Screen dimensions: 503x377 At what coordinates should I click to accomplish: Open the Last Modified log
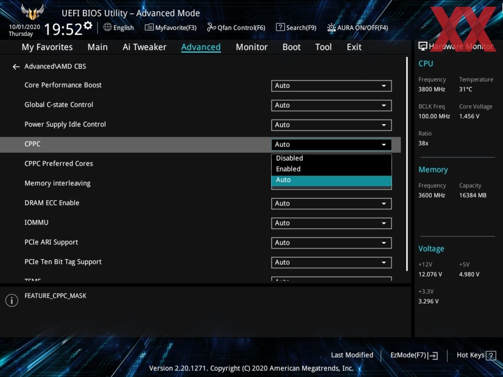(352, 355)
